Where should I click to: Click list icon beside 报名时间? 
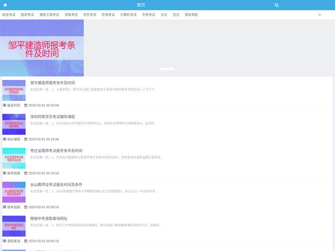point(4,105)
